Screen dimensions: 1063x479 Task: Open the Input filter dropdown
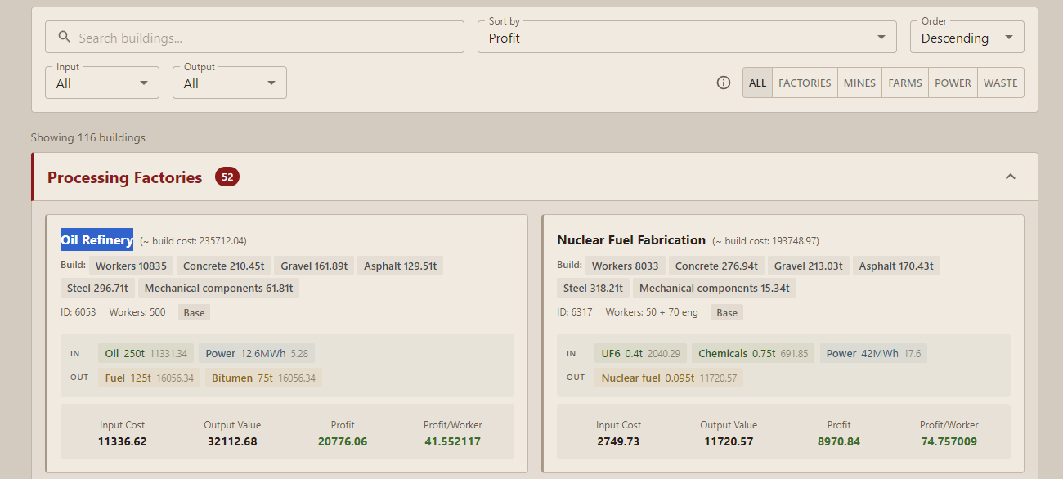pyautogui.click(x=102, y=83)
